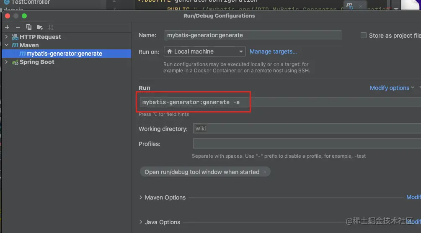The width and height of the screenshot is (421, 233).
Task: Edit the Run command line field
Action: pyautogui.click(x=280, y=102)
